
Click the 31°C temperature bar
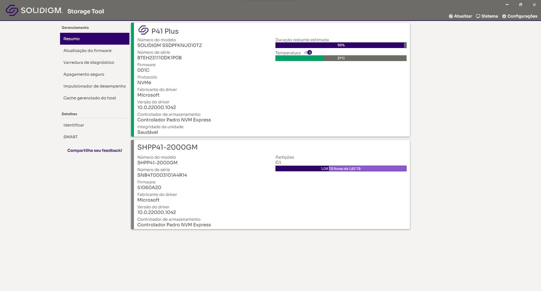click(x=340, y=58)
